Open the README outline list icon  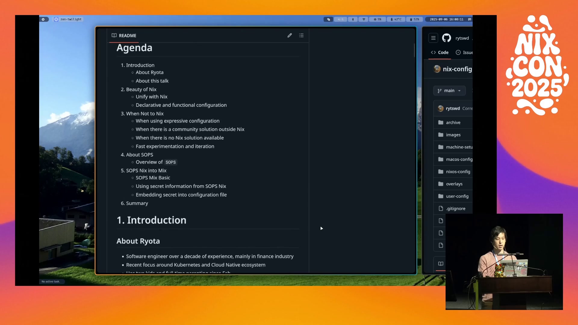(x=301, y=36)
